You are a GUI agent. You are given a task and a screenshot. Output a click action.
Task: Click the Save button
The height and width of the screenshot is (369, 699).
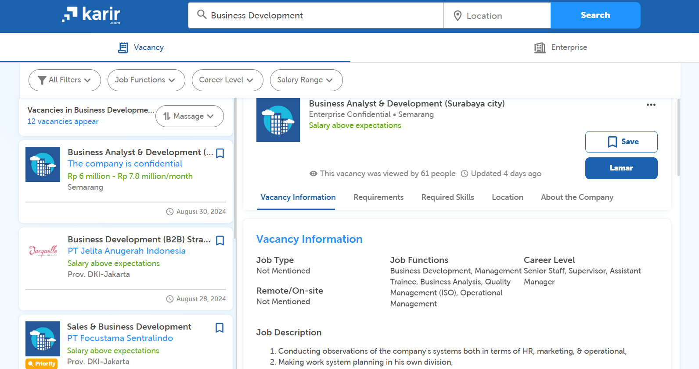621,142
